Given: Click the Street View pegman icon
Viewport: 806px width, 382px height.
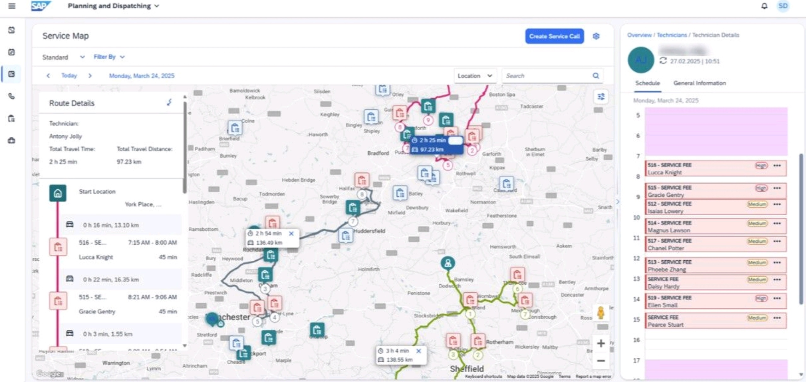Looking at the screenshot, I should 601,313.
